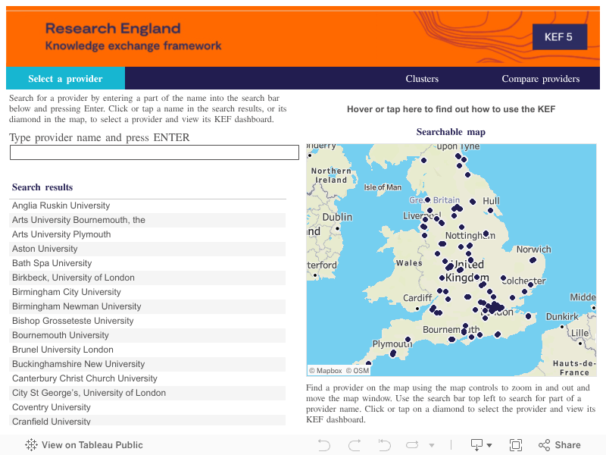This screenshot has width=606, height=455.
Task: Click the Tableau logo icon in footer
Action: pos(32,445)
